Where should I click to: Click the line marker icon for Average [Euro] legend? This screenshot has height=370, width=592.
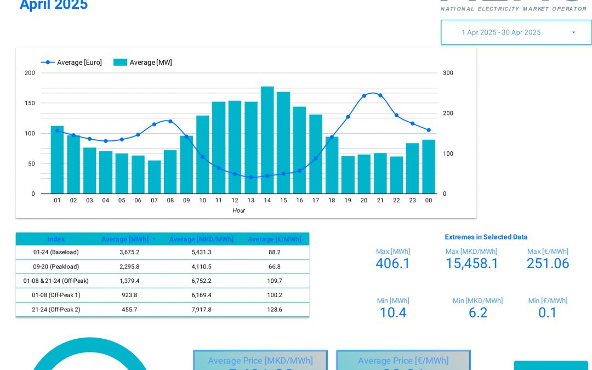(48, 62)
